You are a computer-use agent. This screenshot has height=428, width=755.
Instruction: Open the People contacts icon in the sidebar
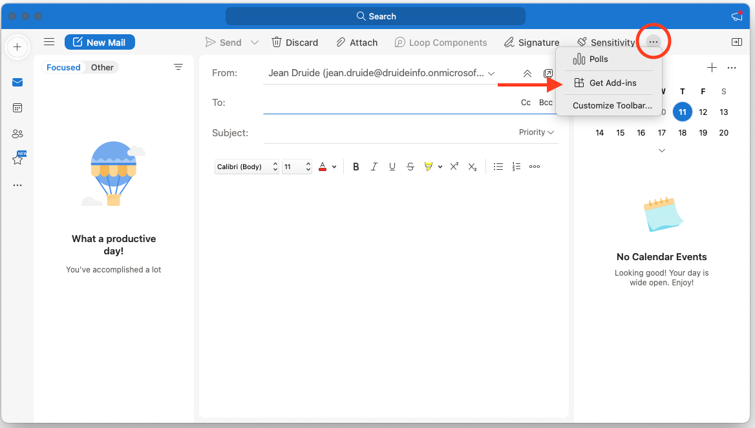pos(17,134)
